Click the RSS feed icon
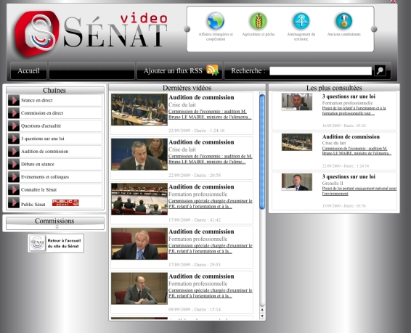Screen dimensions: 411x333 coord(212,70)
